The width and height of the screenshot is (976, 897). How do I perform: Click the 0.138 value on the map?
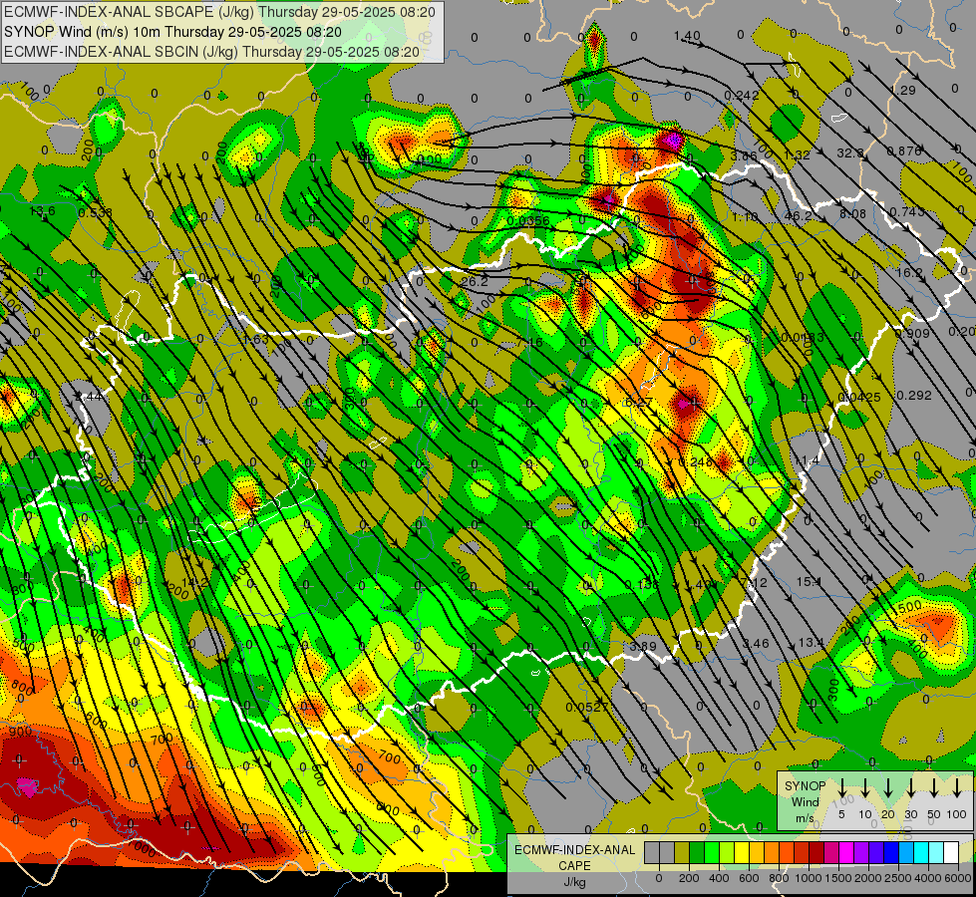click(642, 584)
